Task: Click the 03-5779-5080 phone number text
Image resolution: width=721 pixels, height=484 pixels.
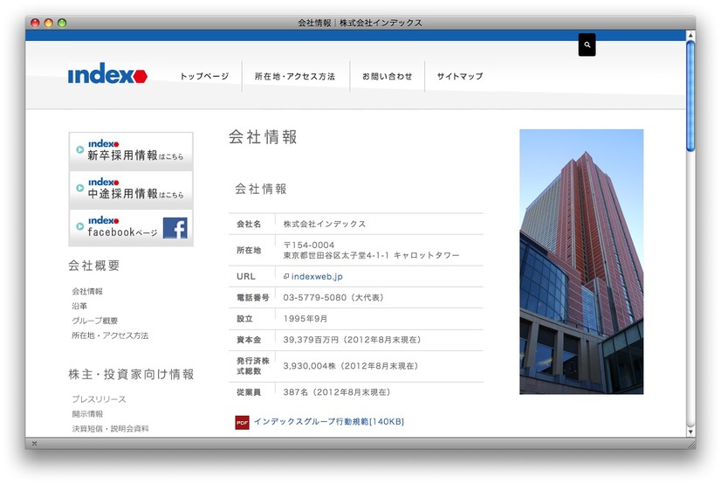Action: point(314,298)
